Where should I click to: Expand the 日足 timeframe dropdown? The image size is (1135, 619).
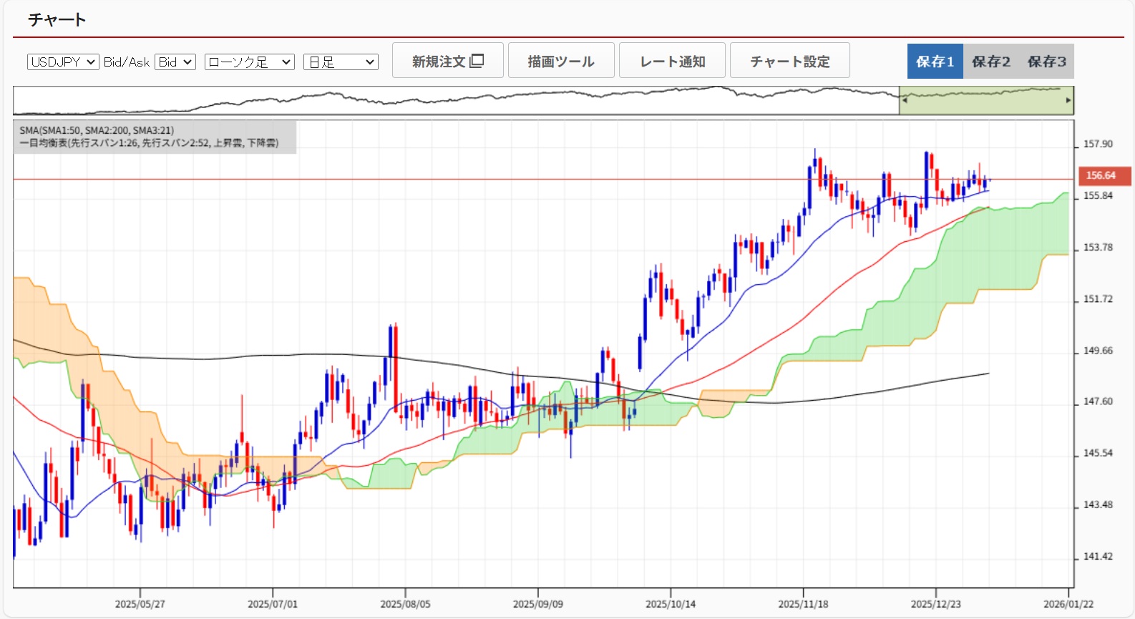(x=341, y=62)
